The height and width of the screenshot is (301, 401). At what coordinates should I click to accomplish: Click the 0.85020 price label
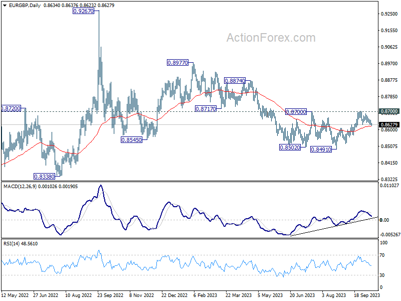point(290,147)
